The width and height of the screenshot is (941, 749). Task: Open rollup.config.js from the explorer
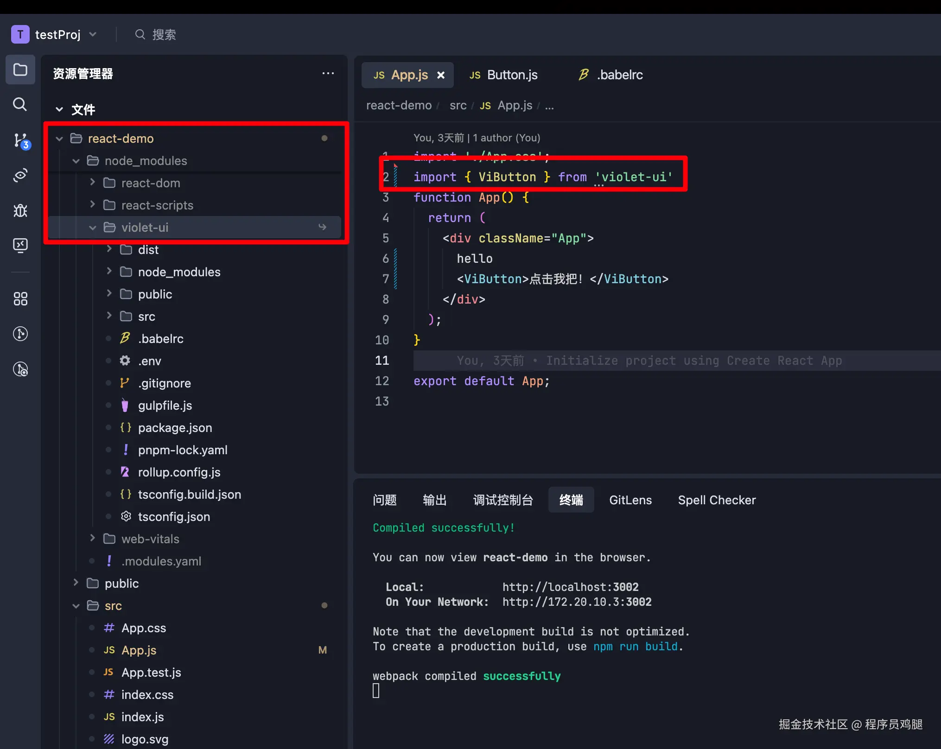click(x=179, y=472)
